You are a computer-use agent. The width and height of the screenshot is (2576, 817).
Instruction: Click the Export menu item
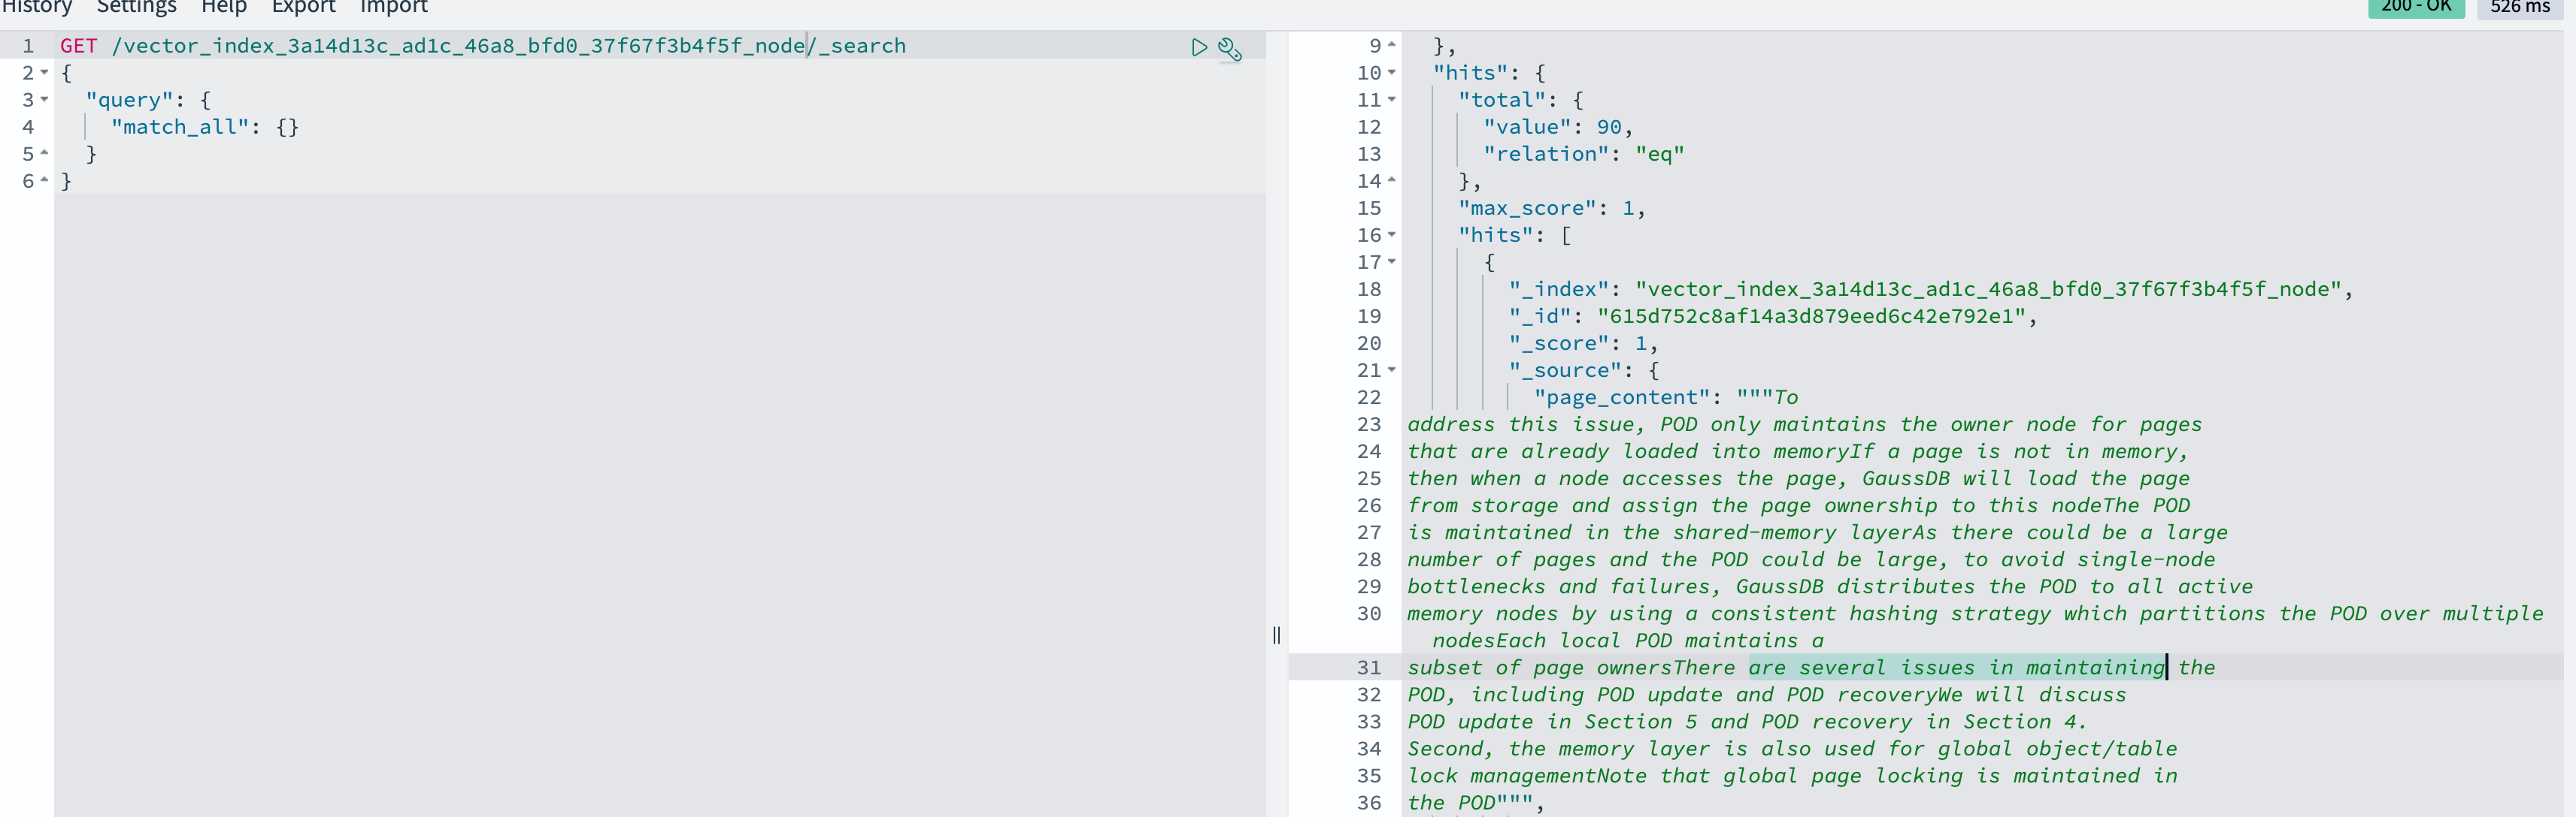[303, 7]
